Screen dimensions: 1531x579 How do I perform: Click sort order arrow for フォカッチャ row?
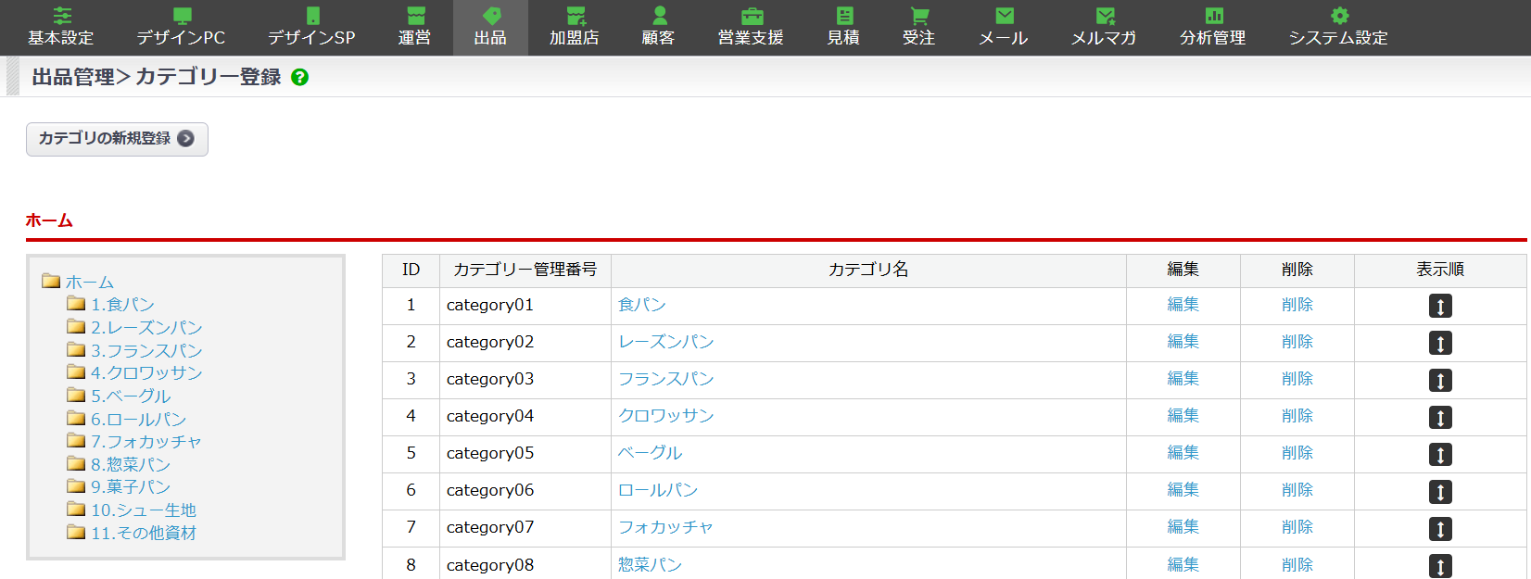pos(1440,528)
